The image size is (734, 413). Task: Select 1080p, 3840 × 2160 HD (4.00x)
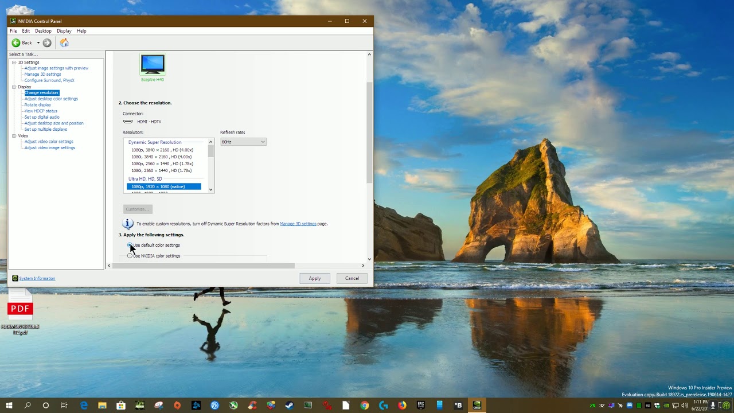[162, 150]
